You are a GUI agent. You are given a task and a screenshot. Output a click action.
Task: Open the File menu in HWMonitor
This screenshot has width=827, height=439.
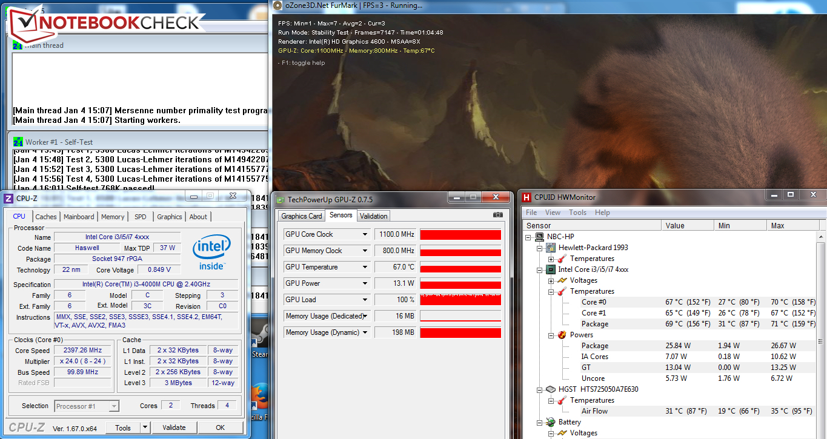531,213
